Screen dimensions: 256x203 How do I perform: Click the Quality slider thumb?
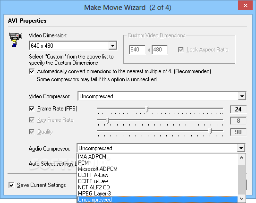point(211,131)
